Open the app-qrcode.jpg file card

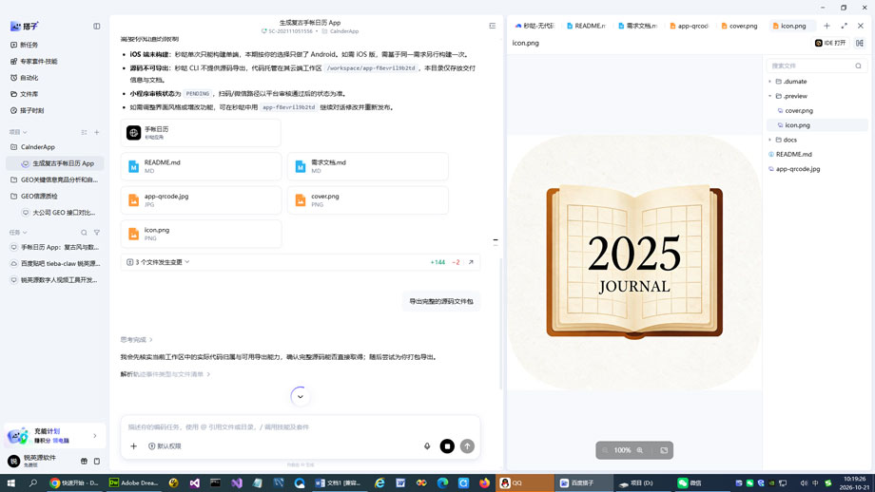(x=201, y=200)
